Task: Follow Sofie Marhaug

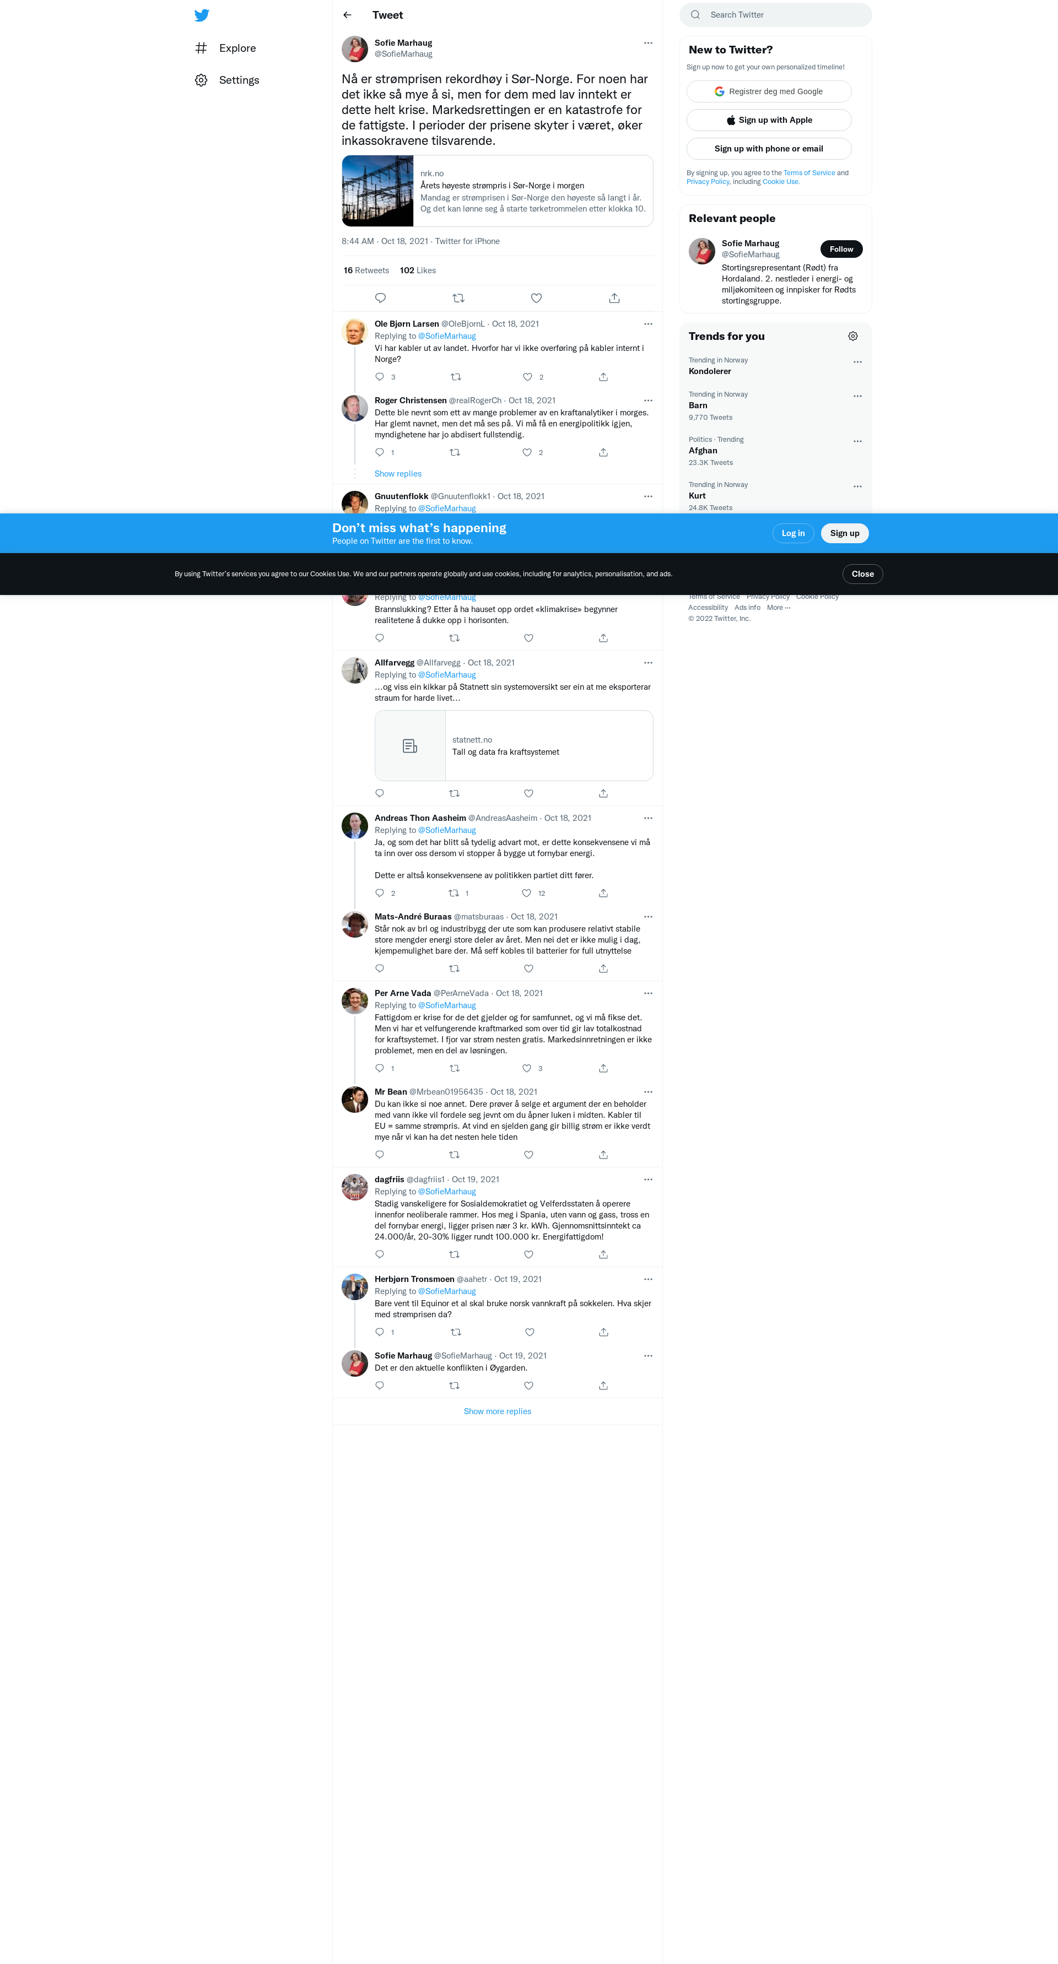Action: 840,250
